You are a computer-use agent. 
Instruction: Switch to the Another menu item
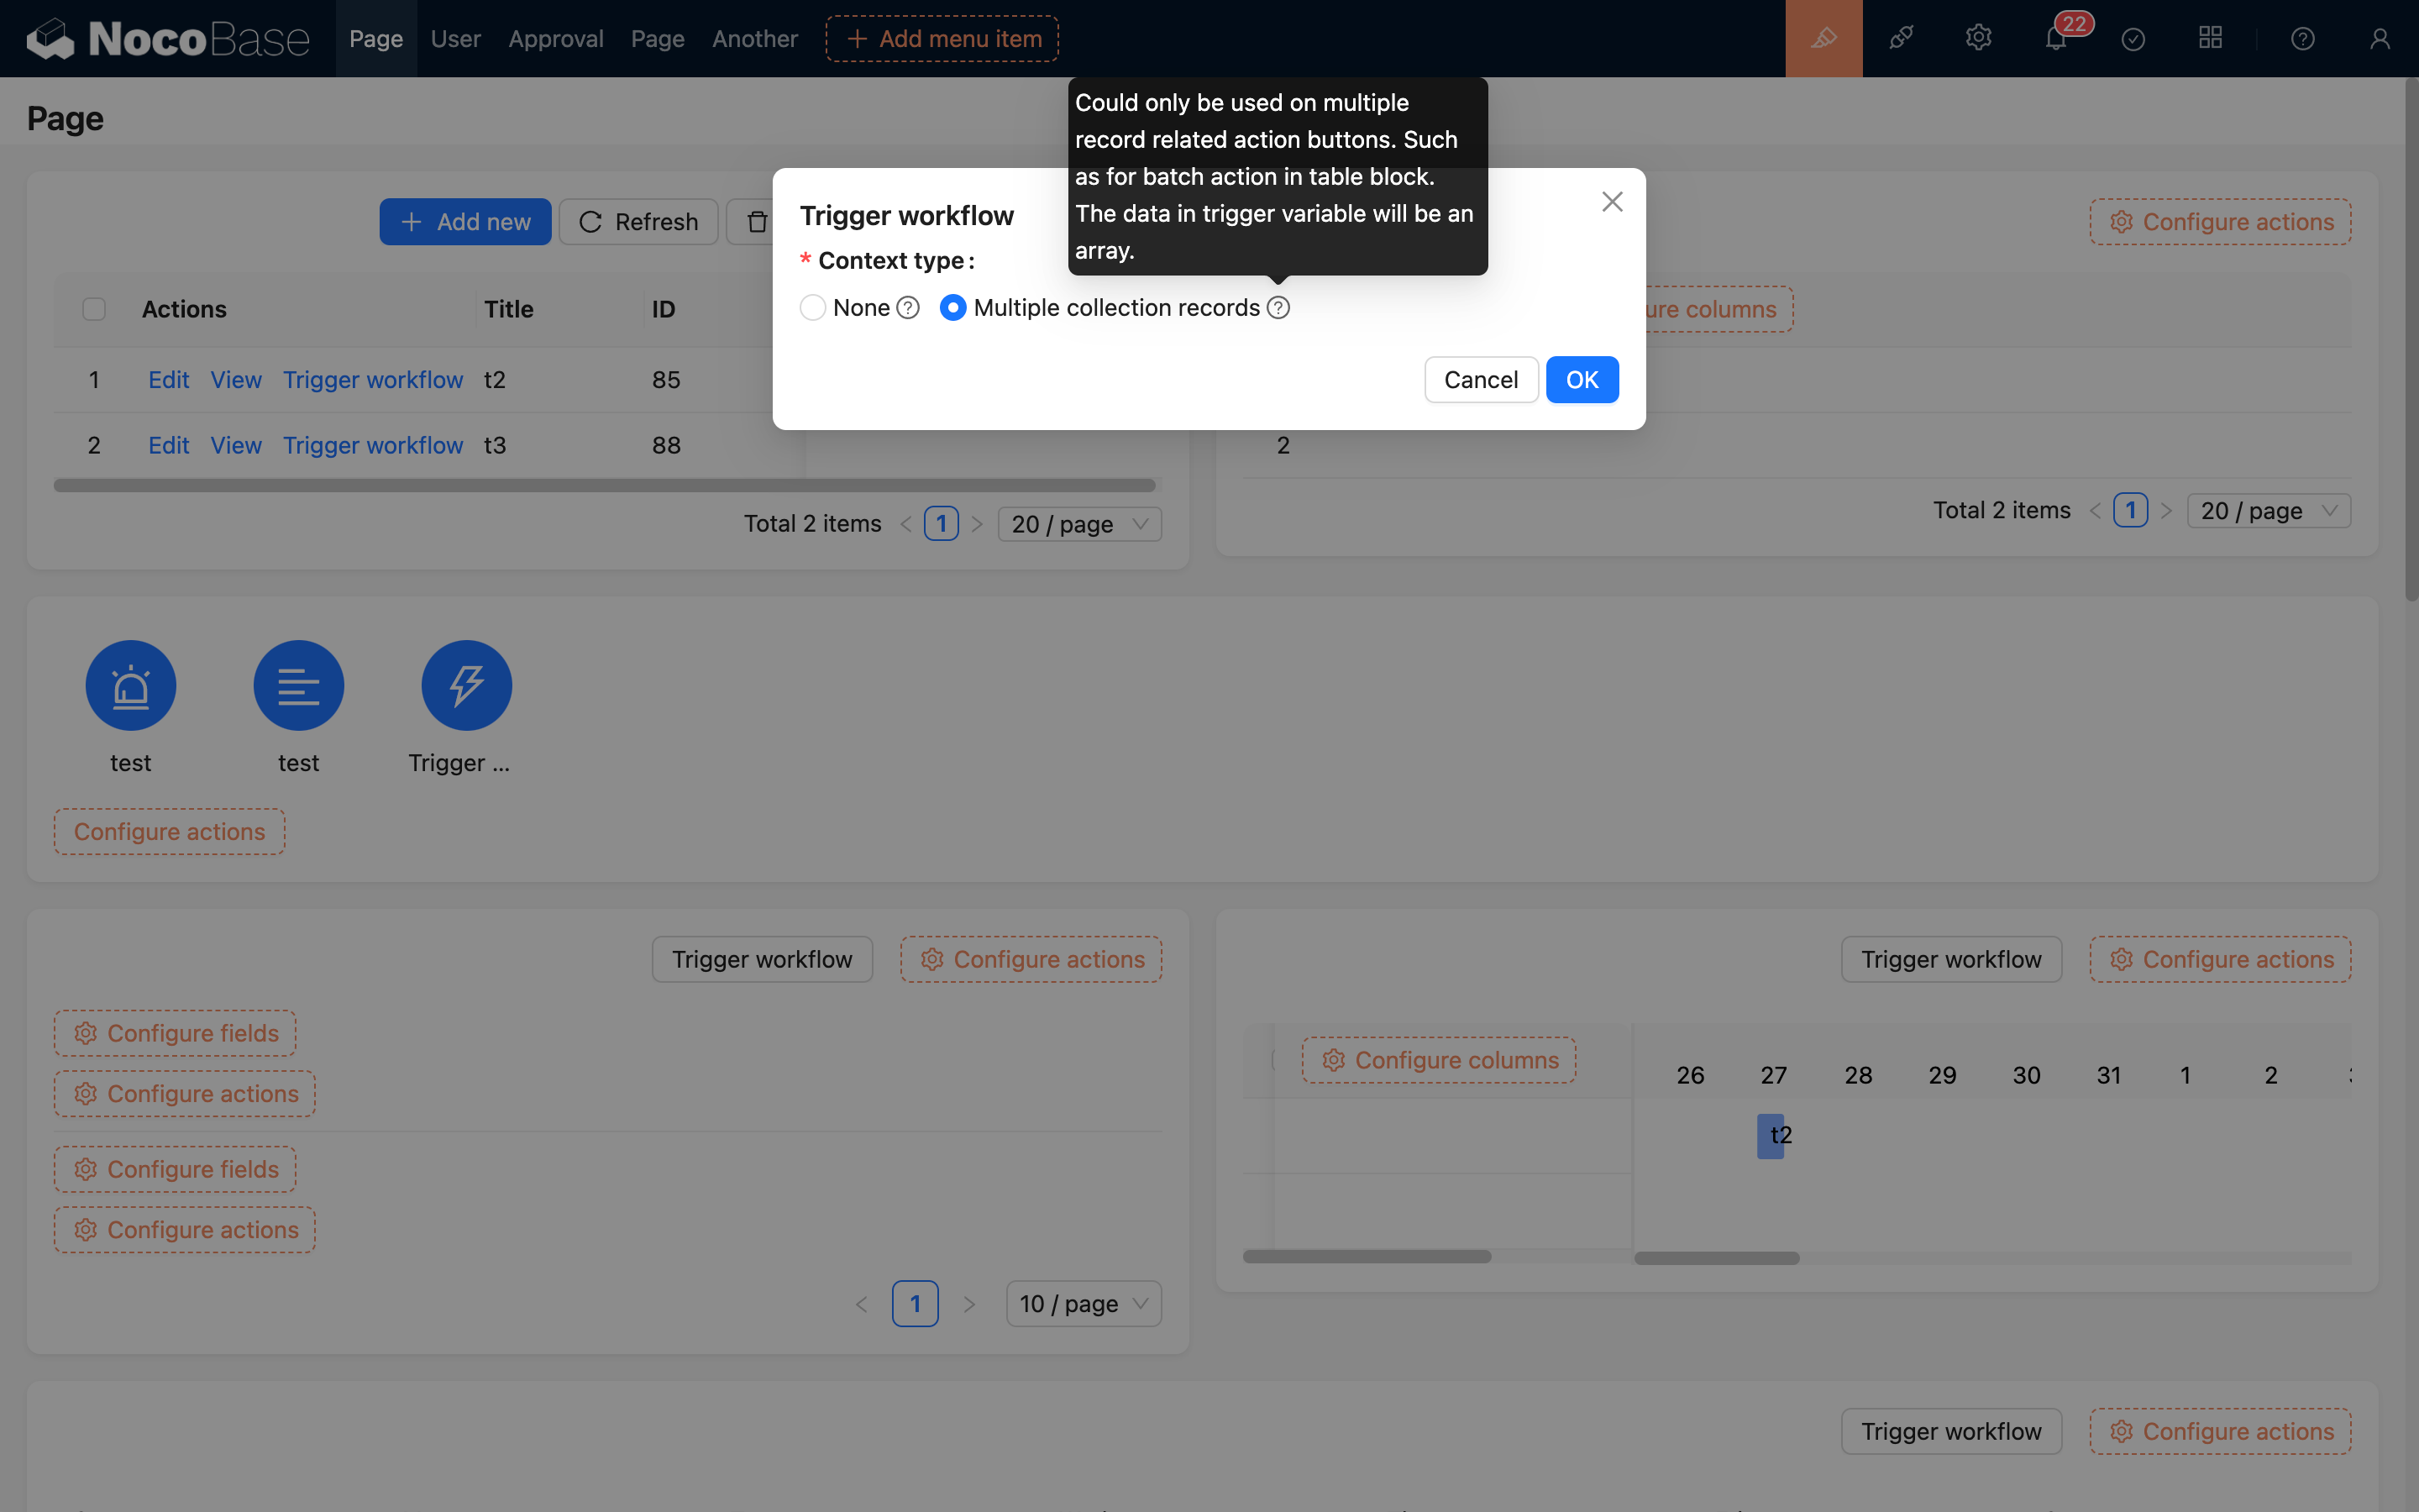tap(753, 38)
